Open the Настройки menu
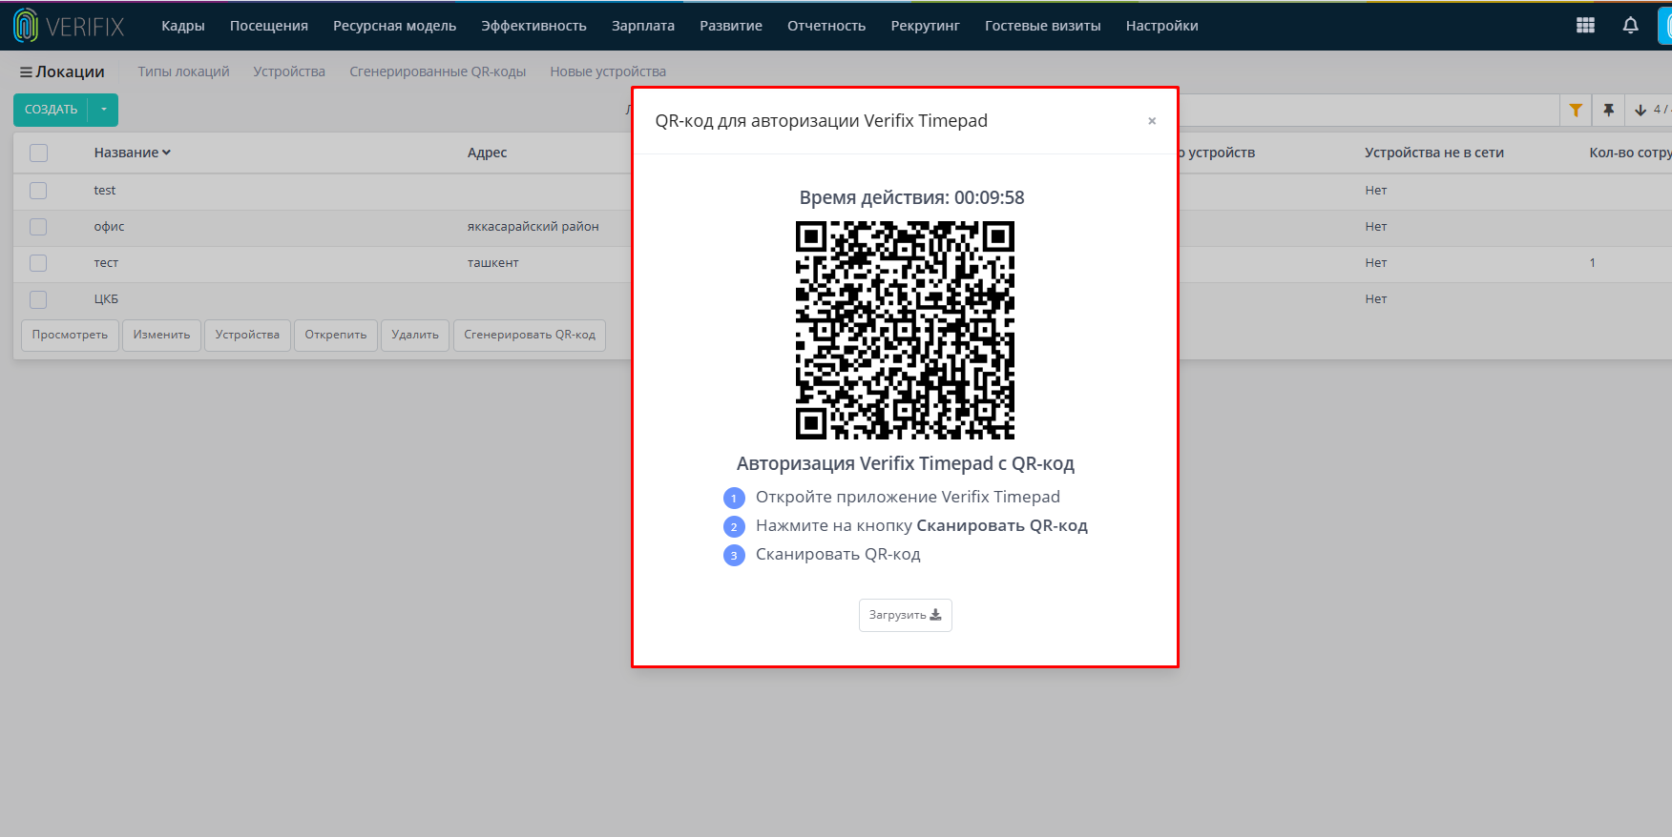The image size is (1672, 837). 1161,26
